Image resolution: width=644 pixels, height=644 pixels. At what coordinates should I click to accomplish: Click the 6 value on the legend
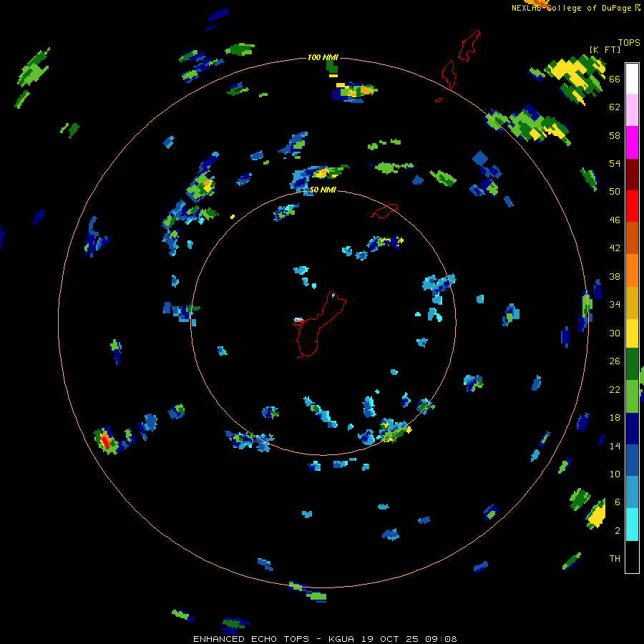[x=618, y=502]
